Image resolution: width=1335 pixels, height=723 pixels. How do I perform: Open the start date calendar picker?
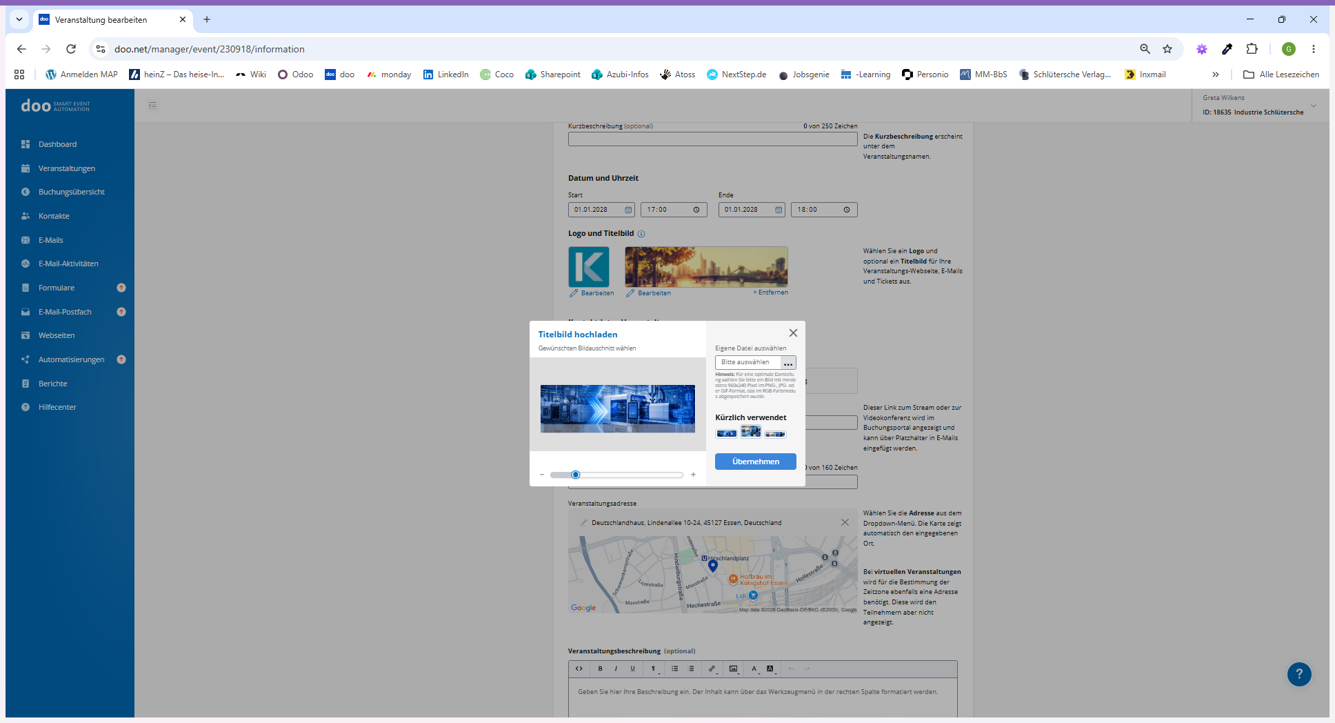(628, 210)
